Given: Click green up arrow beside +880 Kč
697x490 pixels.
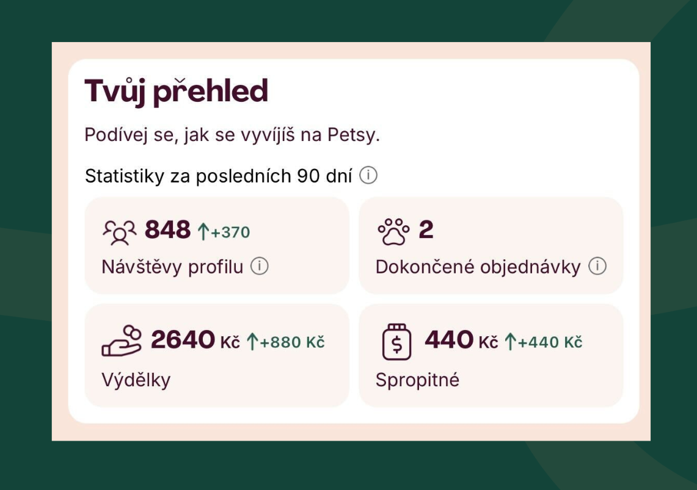Looking at the screenshot, I should pyautogui.click(x=252, y=342).
